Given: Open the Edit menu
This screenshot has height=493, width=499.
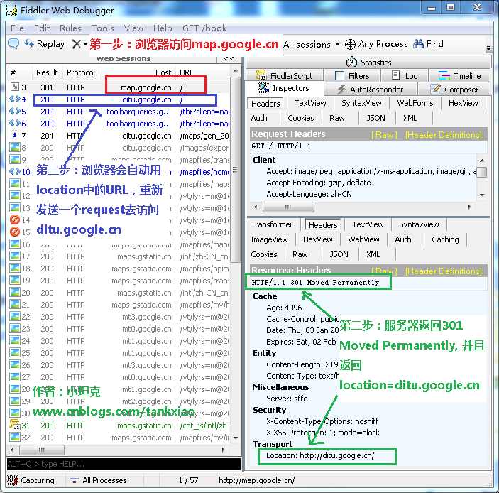Looking at the screenshot, I should 42,28.
